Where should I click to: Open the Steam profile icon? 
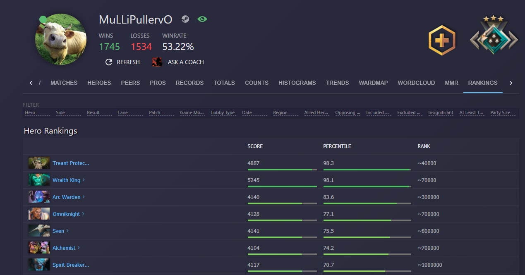click(185, 19)
